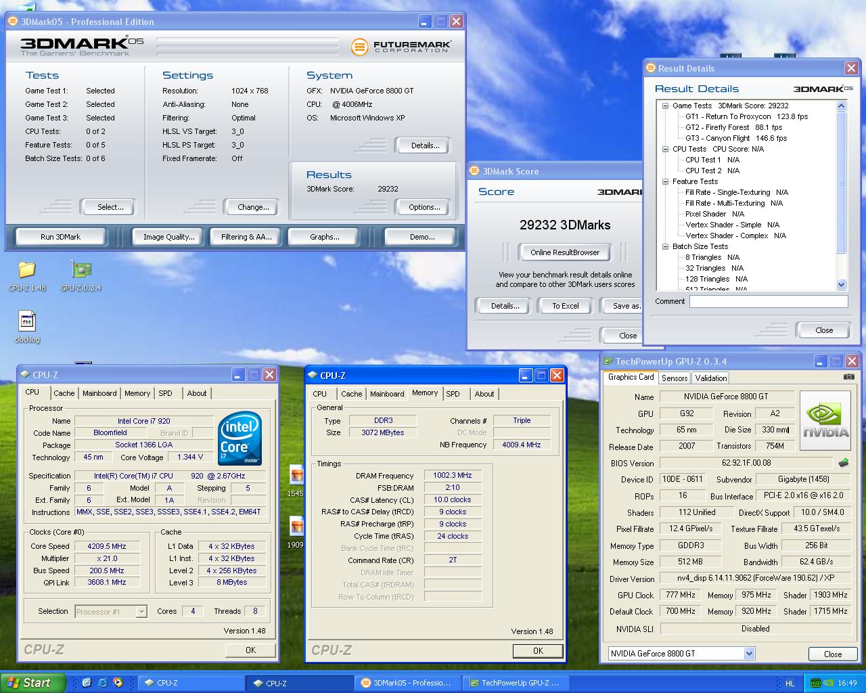Collapse the Feature Tests tree node
This screenshot has width=866, height=693.
pos(665,181)
